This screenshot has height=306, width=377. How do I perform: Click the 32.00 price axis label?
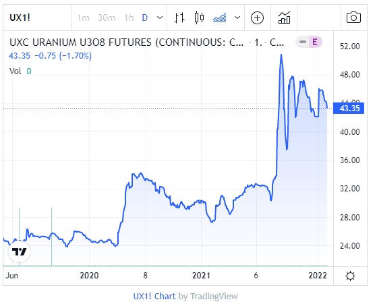tap(349, 189)
